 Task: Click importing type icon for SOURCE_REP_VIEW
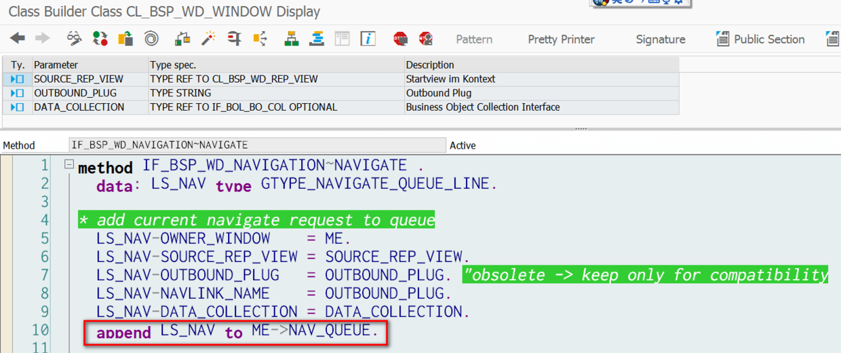pos(18,79)
